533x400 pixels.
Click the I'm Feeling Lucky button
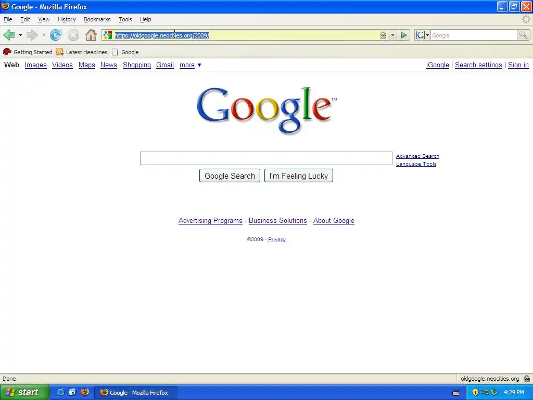tap(299, 176)
